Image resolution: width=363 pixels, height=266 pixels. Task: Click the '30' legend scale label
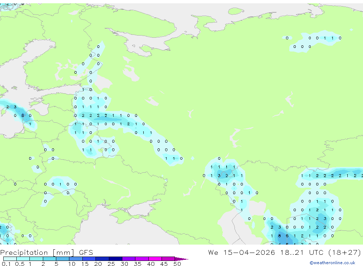(124, 264)
